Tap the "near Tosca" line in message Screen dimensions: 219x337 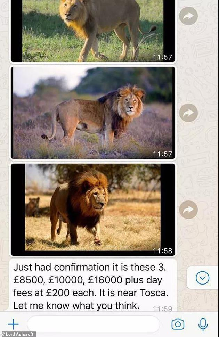point(91,293)
